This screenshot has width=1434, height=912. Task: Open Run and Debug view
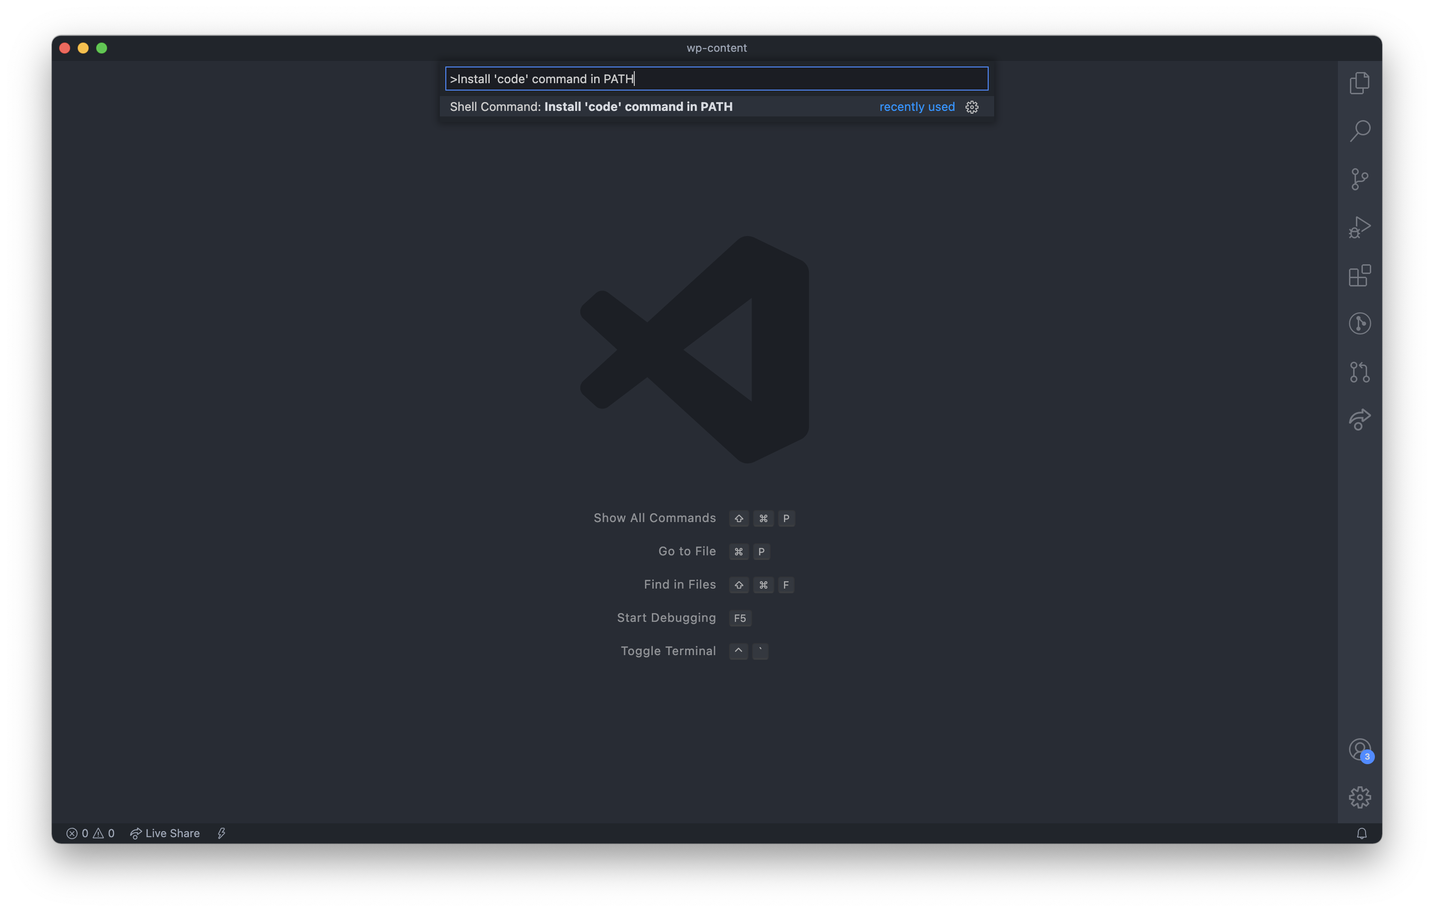1359,227
